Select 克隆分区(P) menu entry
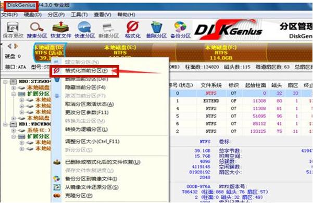313x203 pixels. [79, 196]
